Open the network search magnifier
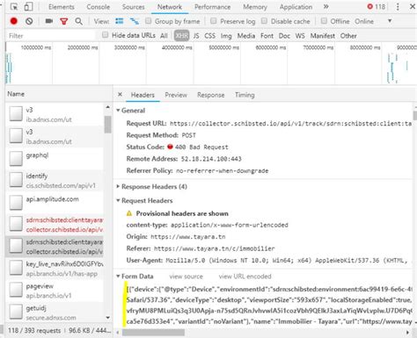The image size is (417, 338). coord(78,21)
